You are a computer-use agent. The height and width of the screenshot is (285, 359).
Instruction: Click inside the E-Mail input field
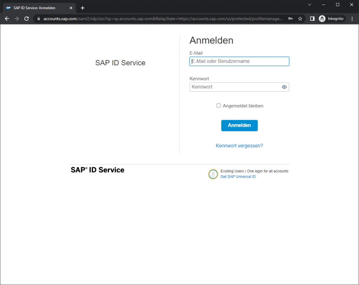[239, 61]
